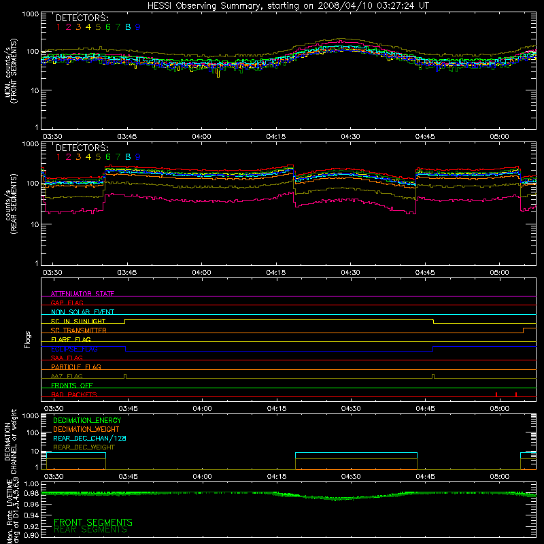Click red detector 1 legend in rear segments plot
The image size is (544, 544).
(x=58, y=157)
